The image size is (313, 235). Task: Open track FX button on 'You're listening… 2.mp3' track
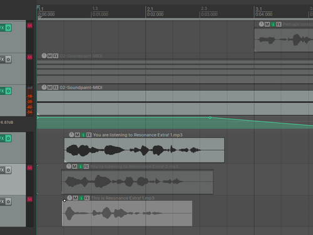(x=2, y=170)
